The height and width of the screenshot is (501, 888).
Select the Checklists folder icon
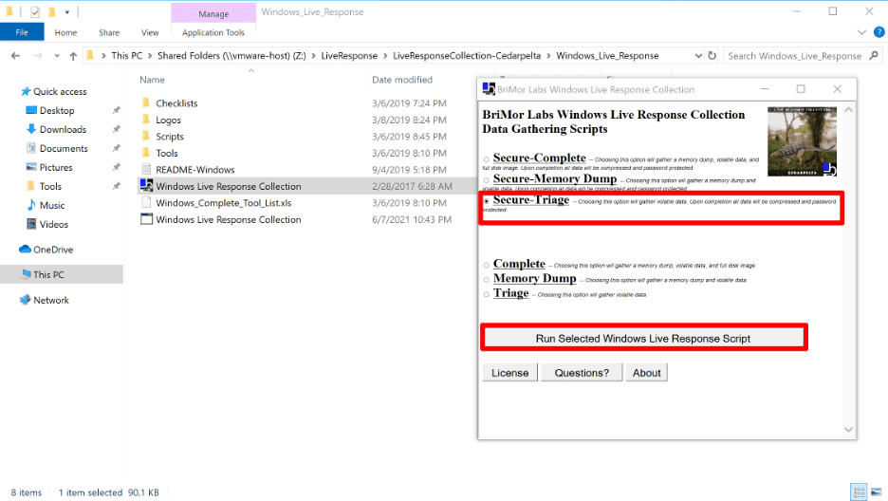[x=146, y=103]
